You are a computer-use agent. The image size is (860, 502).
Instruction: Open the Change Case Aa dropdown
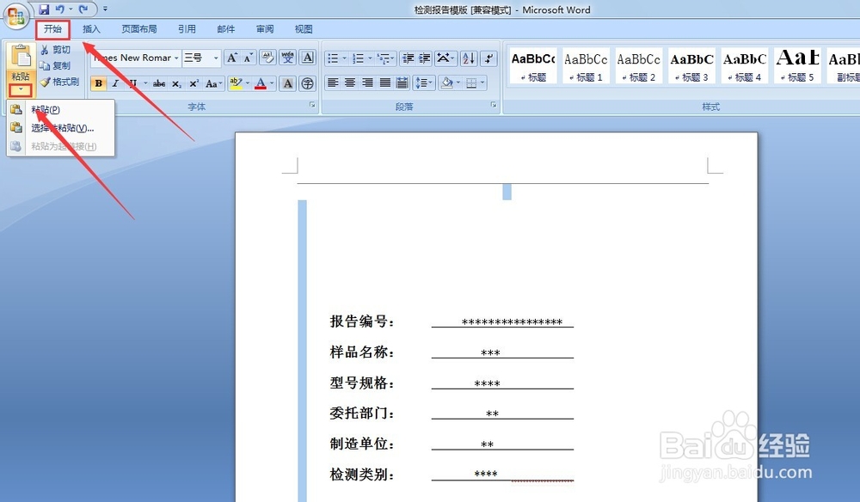[213, 83]
